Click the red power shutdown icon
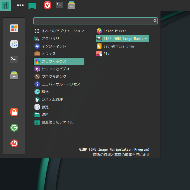Viewport: 190px width, 190px height. coord(14,143)
